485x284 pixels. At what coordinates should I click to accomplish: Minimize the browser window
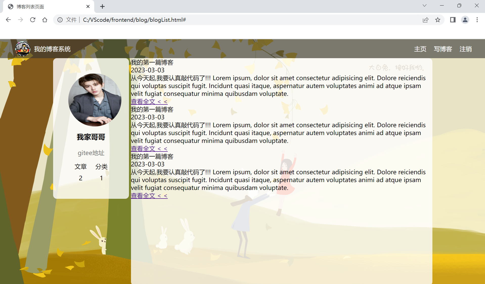442,6
